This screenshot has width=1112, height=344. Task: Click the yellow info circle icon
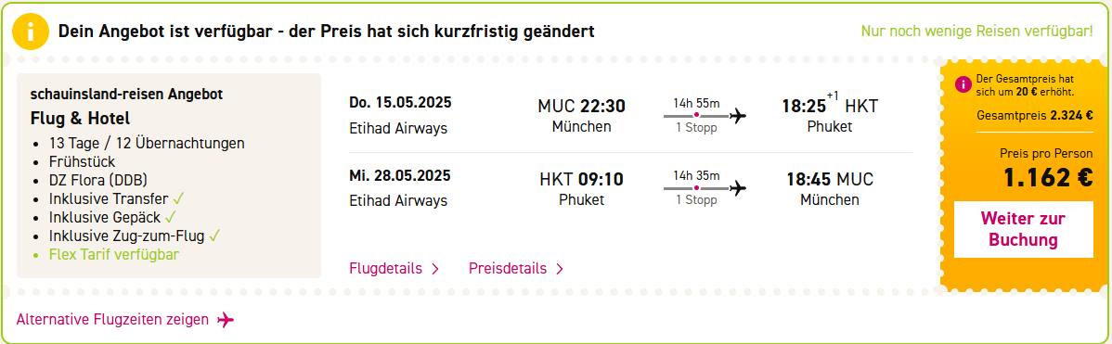coord(31,32)
